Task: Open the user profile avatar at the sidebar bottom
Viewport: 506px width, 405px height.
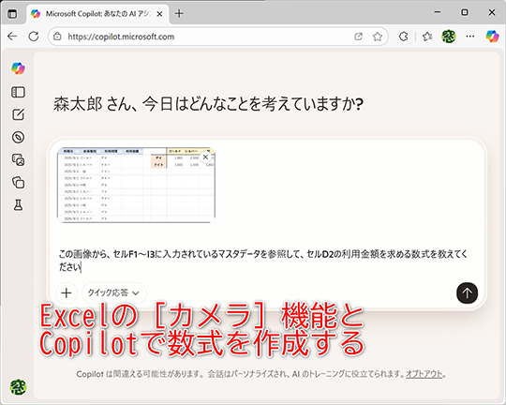Action: coord(18,386)
